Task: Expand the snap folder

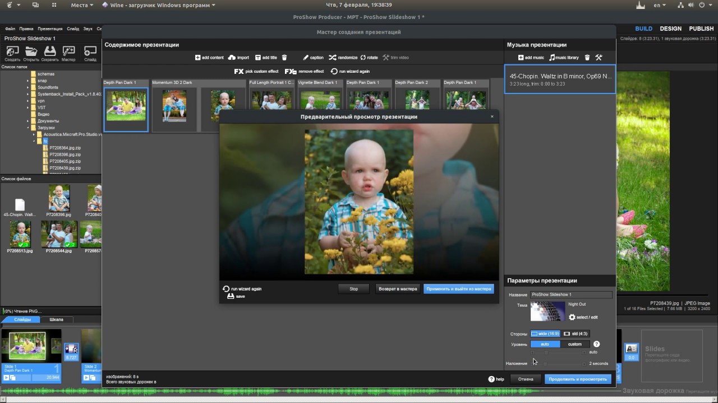Action: pyautogui.click(x=27, y=81)
